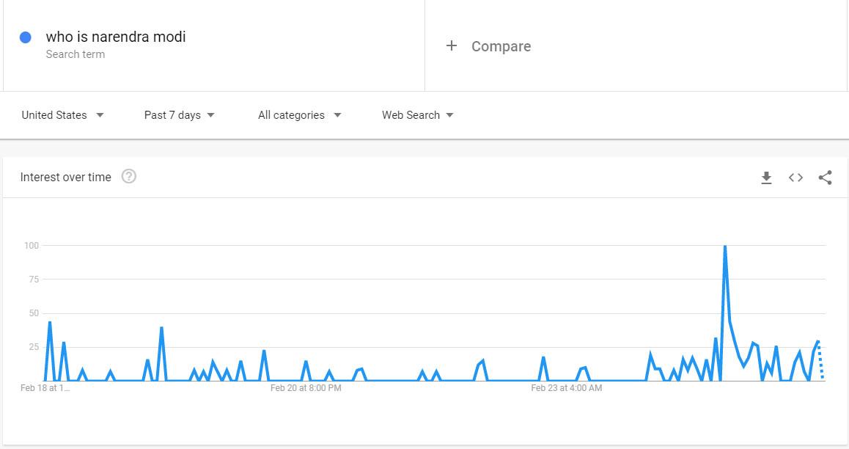The image size is (849, 449).
Task: Open help icon beside Interest over time
Action: point(129,177)
